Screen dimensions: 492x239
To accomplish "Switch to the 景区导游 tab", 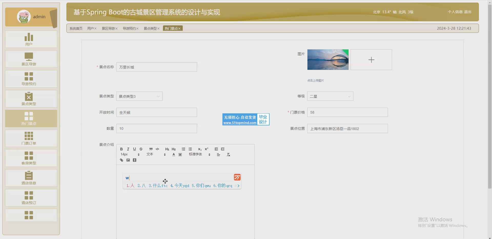I will coord(108,28).
